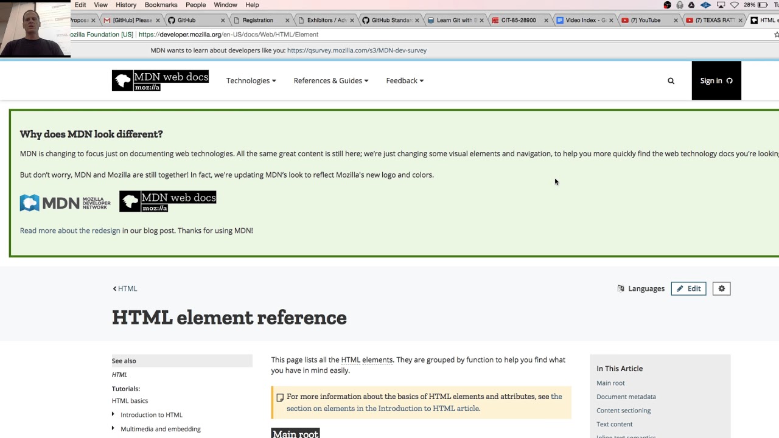Click the Edit article button
Screen dimensions: 779x438
[688, 288]
